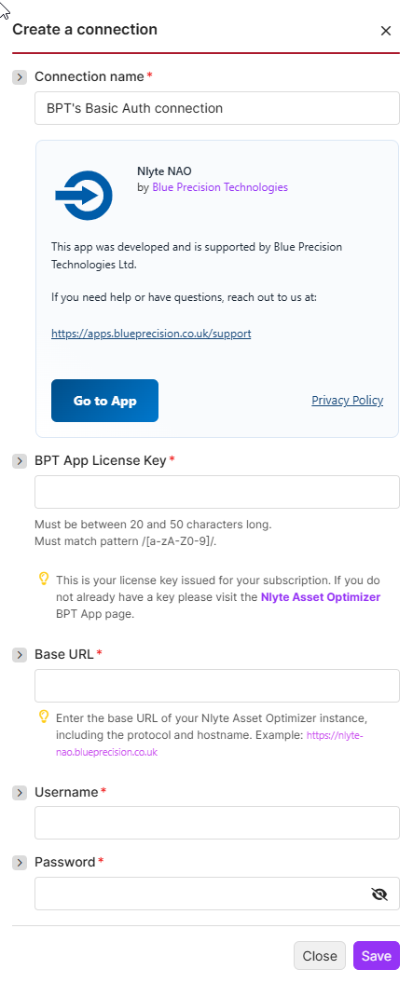This screenshot has width=413, height=983.
Task: Click the Connection name input field
Action: click(x=217, y=108)
